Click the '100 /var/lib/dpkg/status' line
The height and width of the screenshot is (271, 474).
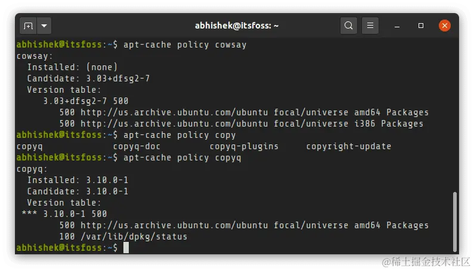coord(123,237)
